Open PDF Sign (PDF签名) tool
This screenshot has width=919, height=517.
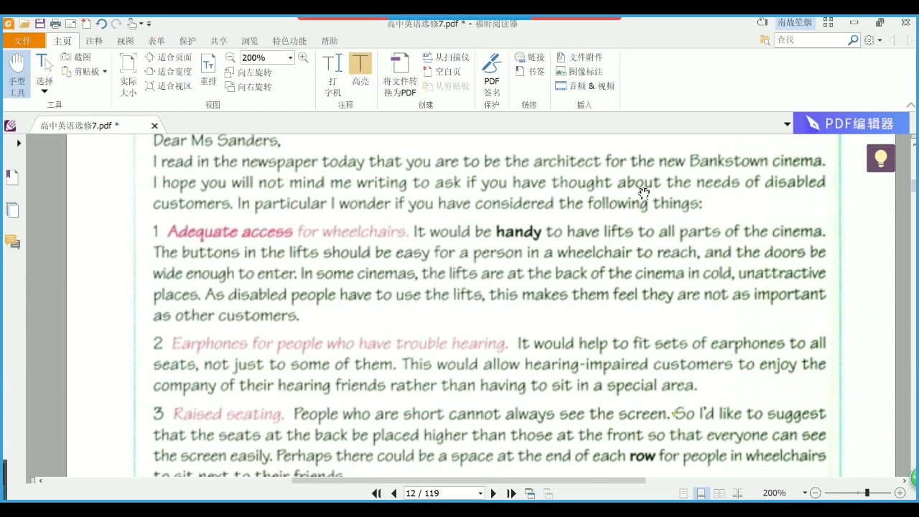point(492,75)
